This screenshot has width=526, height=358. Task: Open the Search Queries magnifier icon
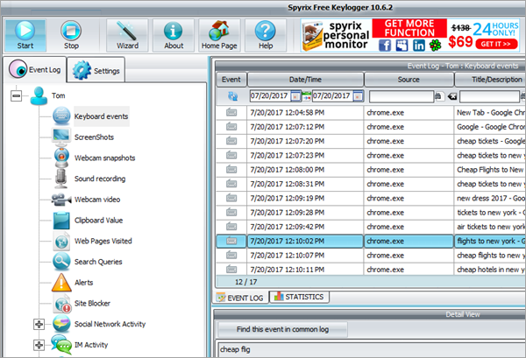(61, 262)
